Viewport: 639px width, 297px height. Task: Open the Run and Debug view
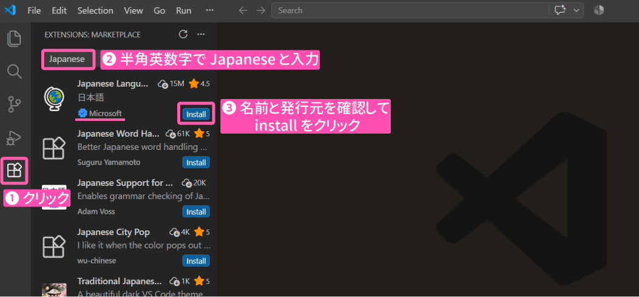click(15, 138)
